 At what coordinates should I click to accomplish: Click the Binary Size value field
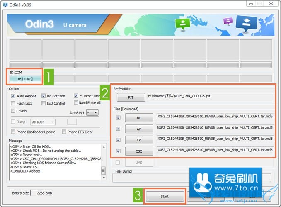click(x=41, y=193)
